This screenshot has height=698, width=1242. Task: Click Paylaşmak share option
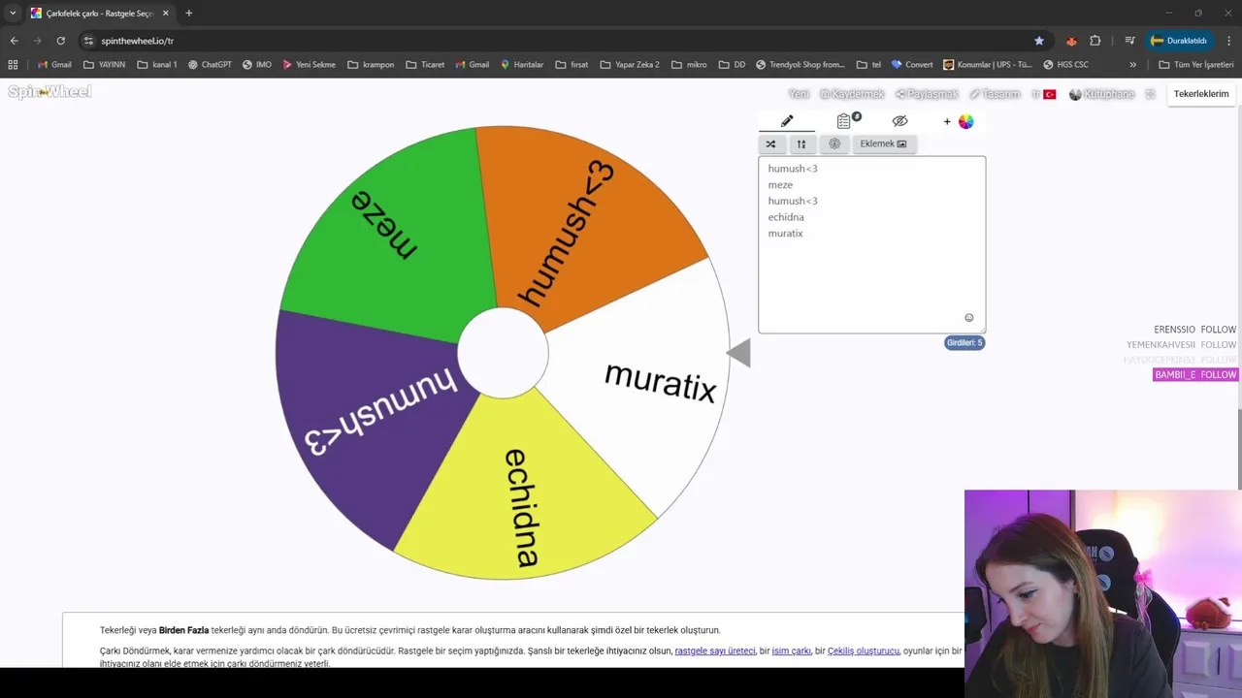[x=927, y=94]
